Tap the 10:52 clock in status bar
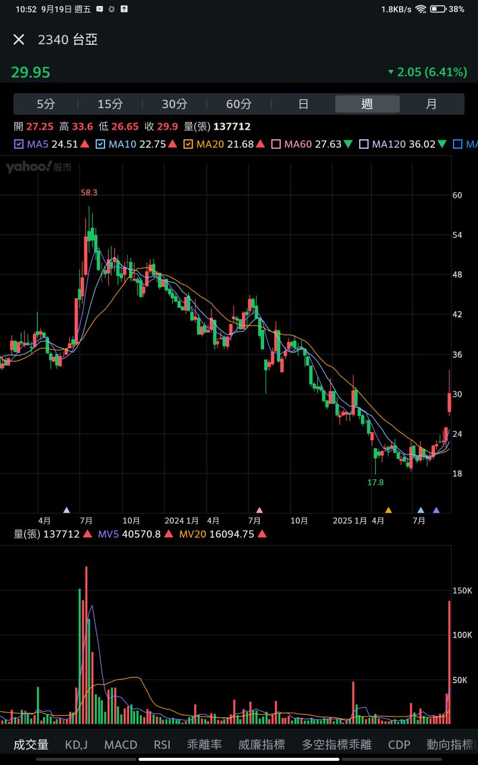The height and width of the screenshot is (765, 478). pos(26,10)
